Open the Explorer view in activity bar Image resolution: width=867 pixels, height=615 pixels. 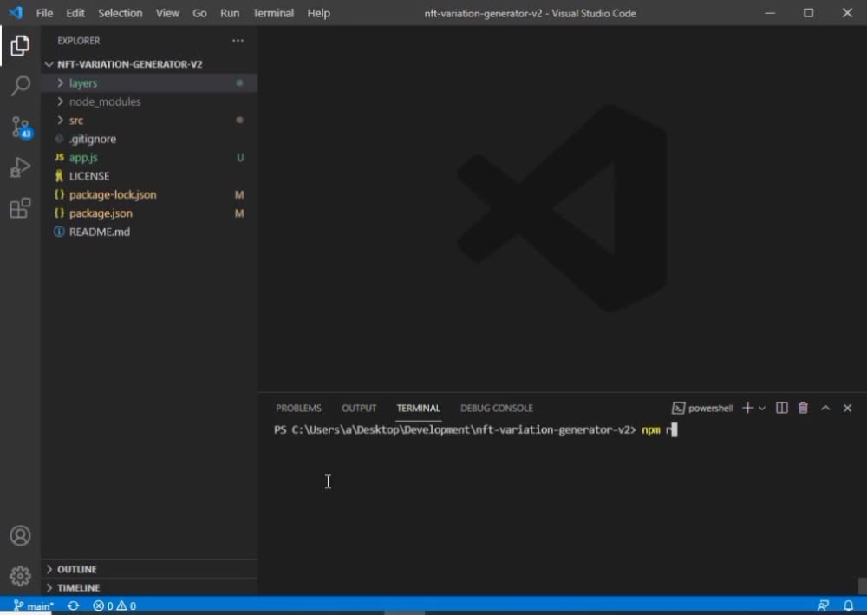click(x=20, y=45)
